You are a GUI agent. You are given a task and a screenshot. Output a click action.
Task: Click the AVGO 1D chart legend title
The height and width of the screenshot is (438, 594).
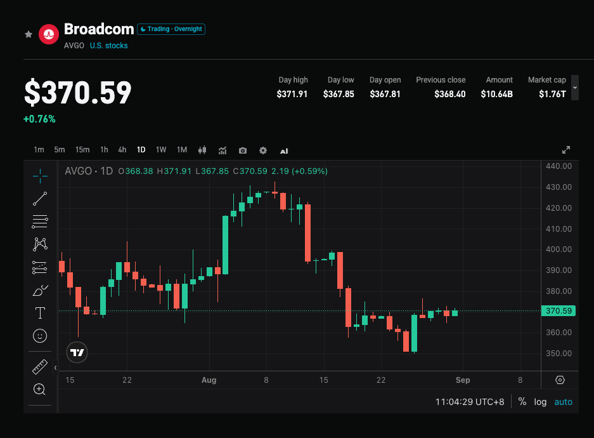coord(89,171)
